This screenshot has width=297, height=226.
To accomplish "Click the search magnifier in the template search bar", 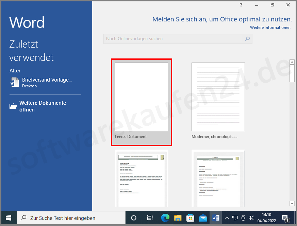I will (x=247, y=39).
